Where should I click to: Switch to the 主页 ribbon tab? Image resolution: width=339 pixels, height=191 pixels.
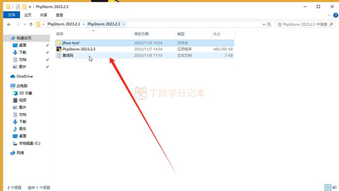(x=28, y=15)
